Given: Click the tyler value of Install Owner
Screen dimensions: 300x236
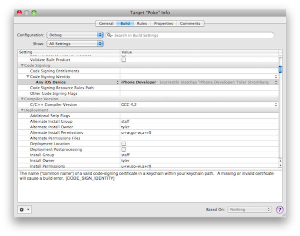Looking at the screenshot, I should click(x=125, y=160).
